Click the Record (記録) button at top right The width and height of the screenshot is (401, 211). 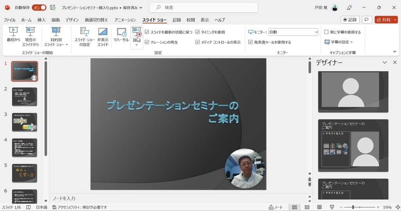pyautogui.click(x=350, y=20)
